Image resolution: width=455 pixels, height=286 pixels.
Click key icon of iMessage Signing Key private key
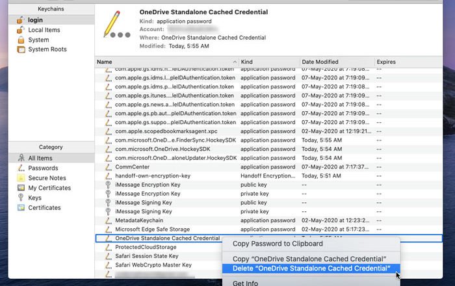coord(108,211)
